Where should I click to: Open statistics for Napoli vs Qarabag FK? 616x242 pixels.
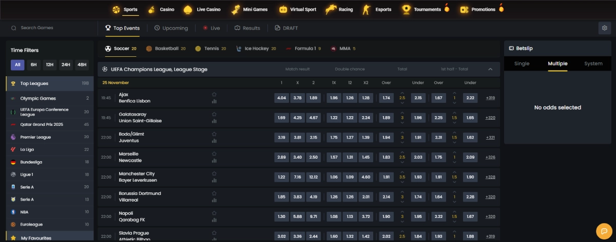pyautogui.click(x=214, y=220)
